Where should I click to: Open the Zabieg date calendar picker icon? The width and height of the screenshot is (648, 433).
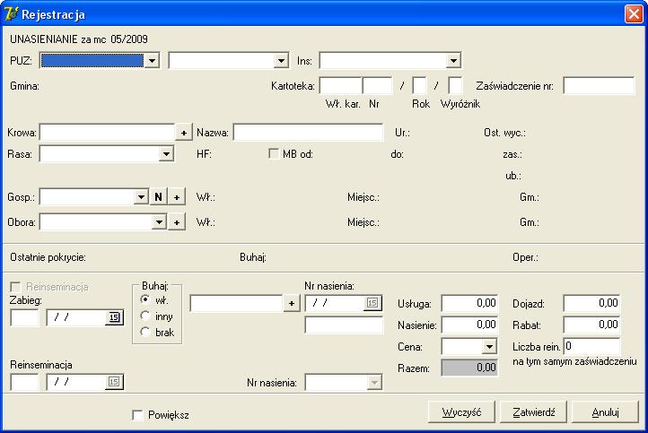tap(114, 317)
